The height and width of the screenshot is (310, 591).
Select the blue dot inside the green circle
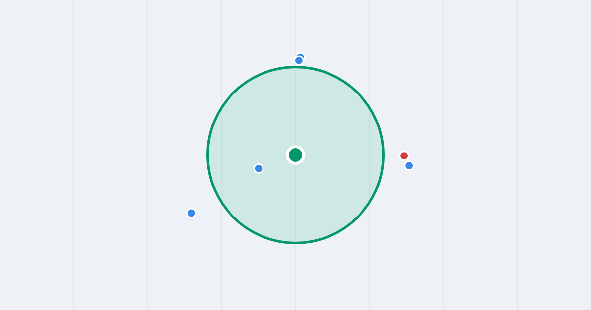pyautogui.click(x=259, y=168)
